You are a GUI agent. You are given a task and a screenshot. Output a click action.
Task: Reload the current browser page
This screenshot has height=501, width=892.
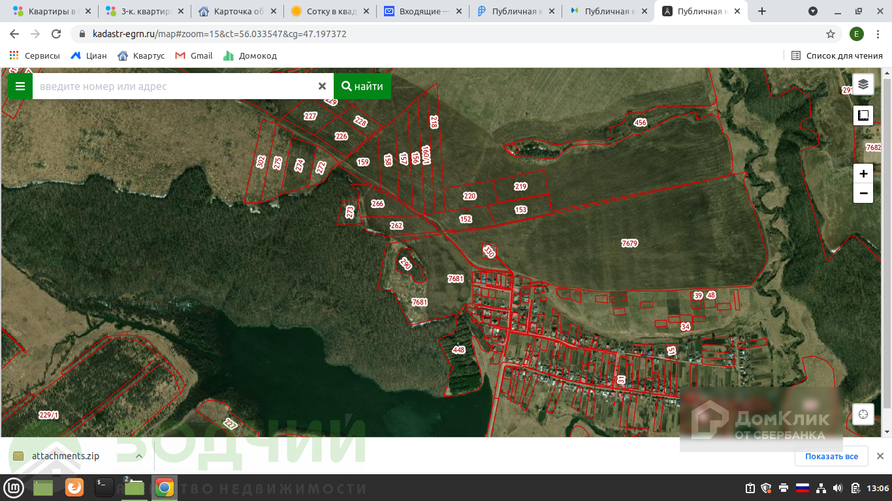pos(56,34)
